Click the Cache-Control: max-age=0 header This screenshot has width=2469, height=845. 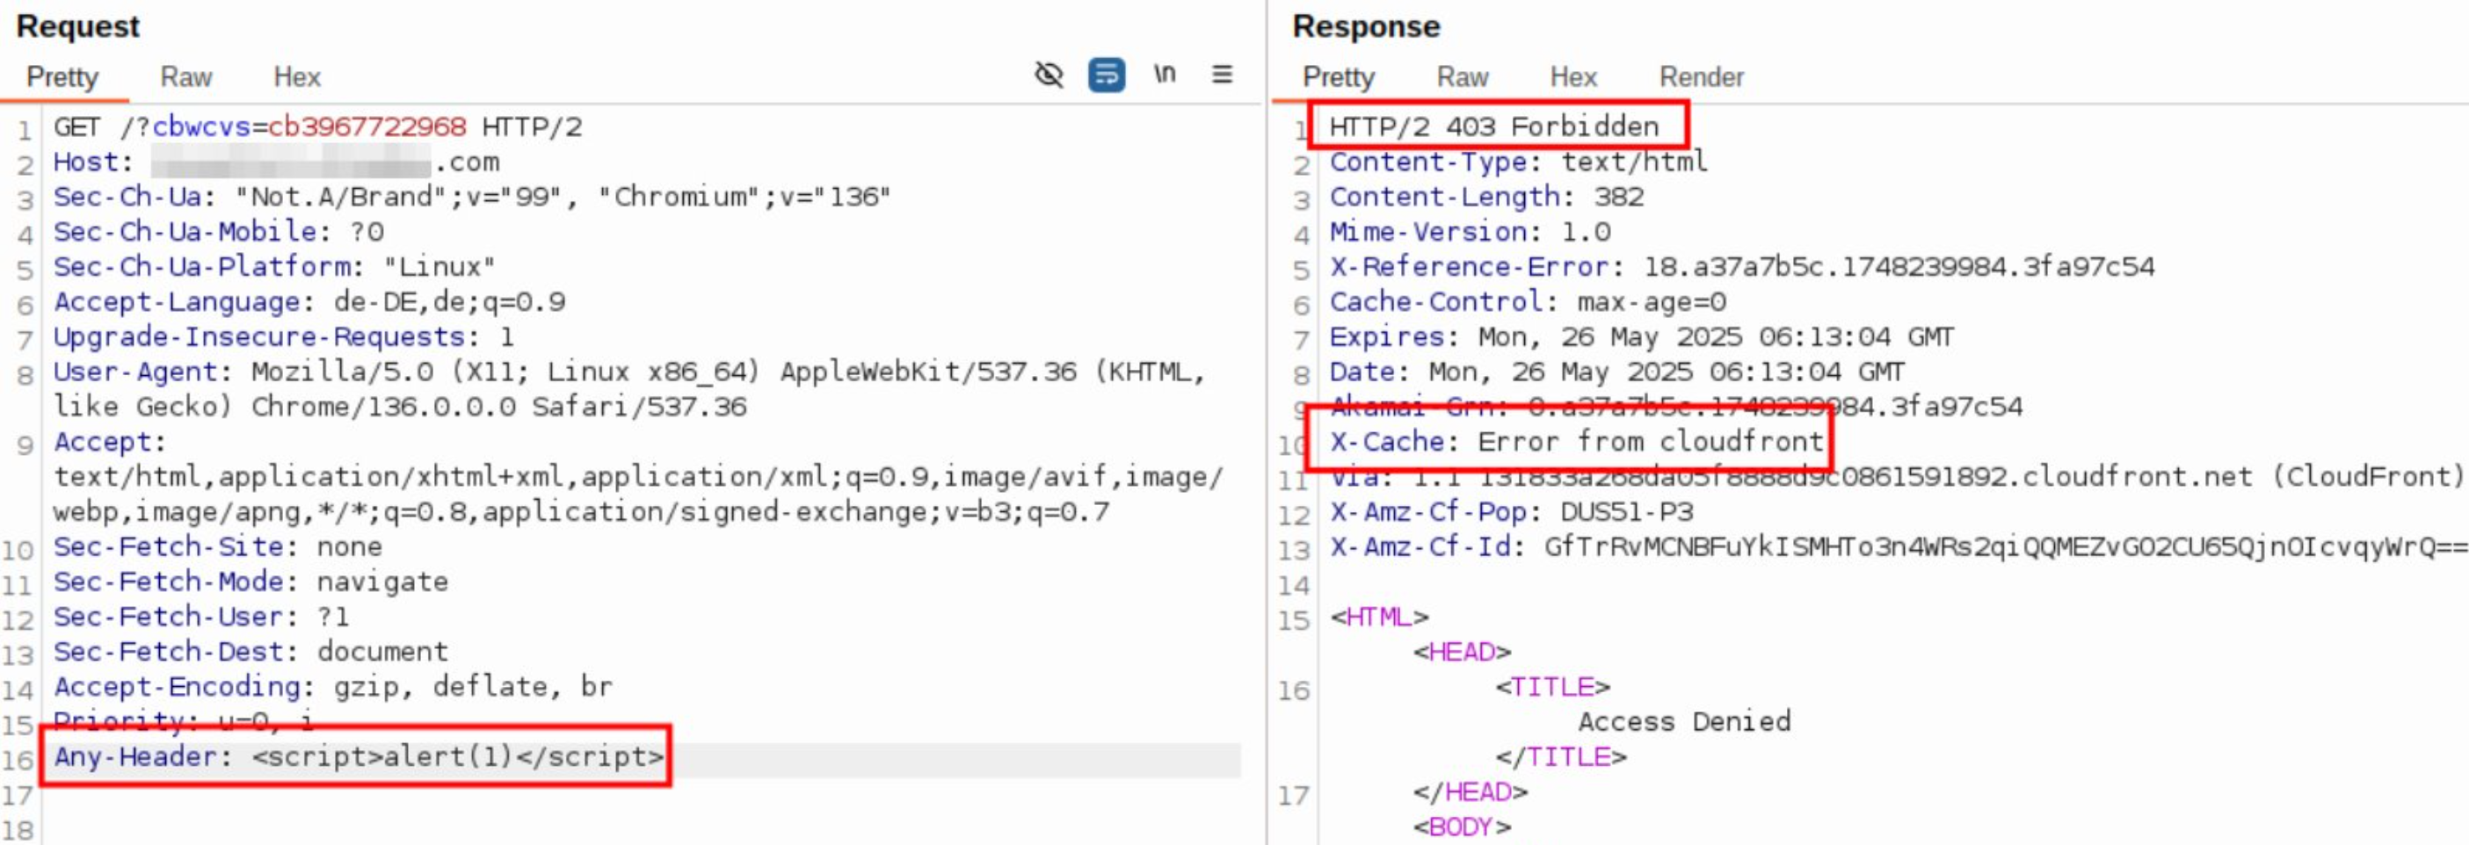(1527, 302)
